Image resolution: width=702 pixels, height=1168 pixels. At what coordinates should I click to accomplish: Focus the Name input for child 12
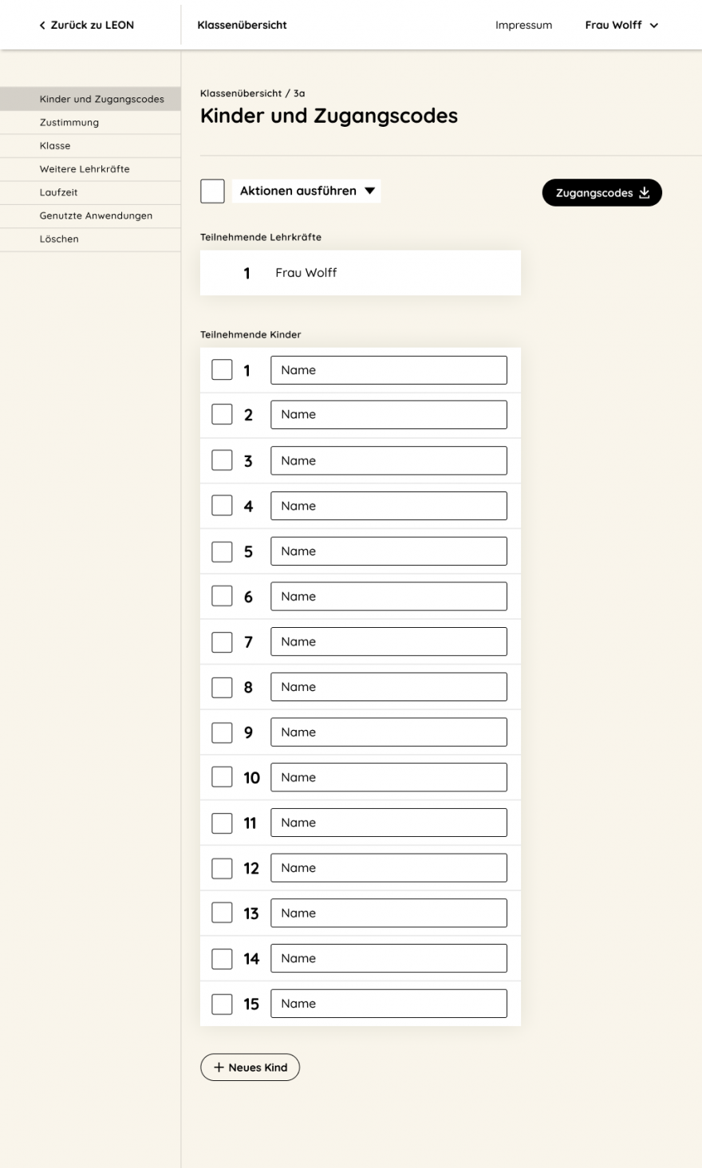(388, 868)
